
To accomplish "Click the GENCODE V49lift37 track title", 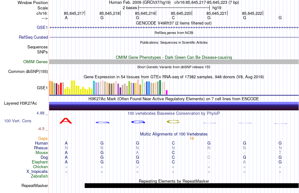I will click(x=173, y=23).
